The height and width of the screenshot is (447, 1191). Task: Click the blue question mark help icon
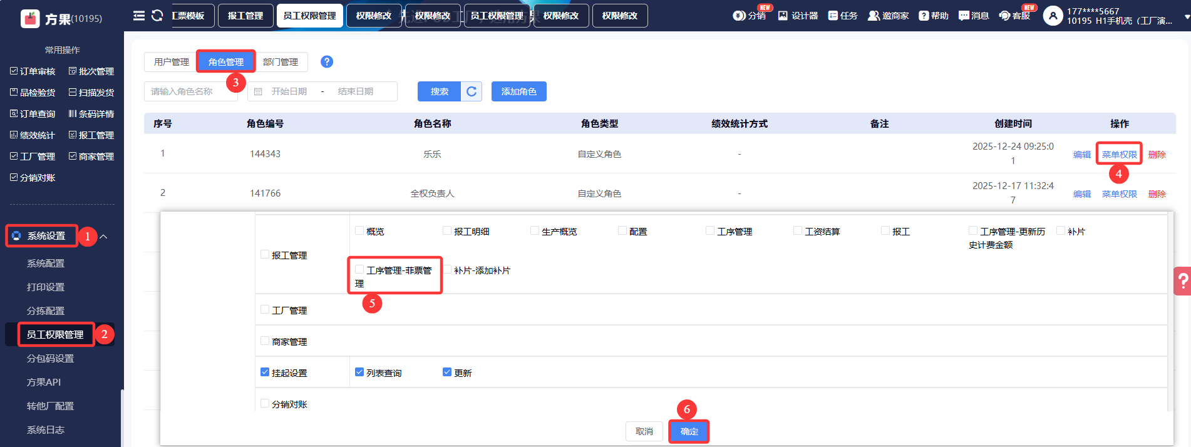click(327, 62)
